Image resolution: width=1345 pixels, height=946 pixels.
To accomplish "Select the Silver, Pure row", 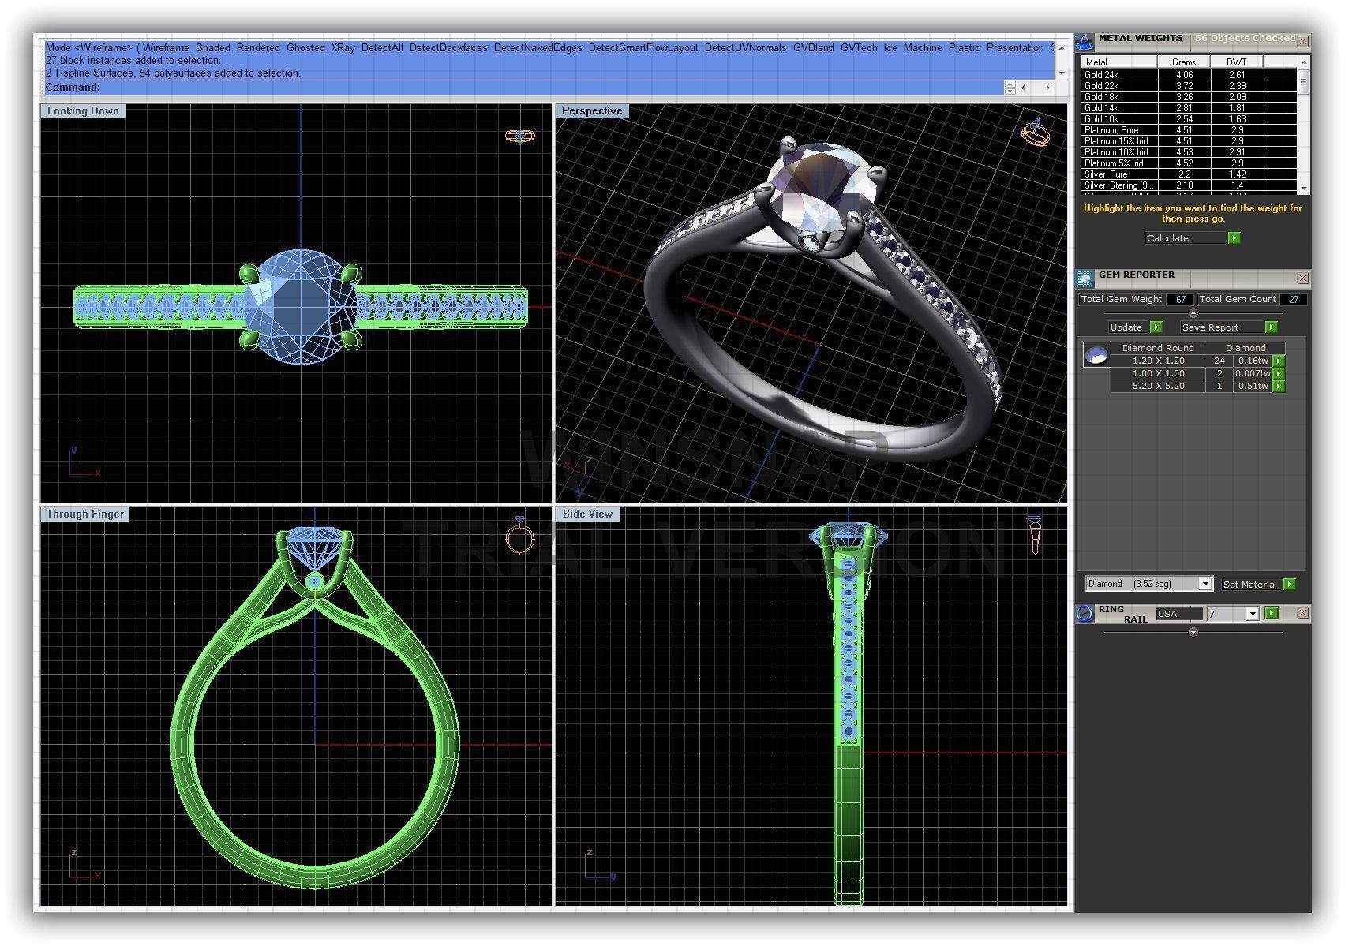I will pos(1189,174).
